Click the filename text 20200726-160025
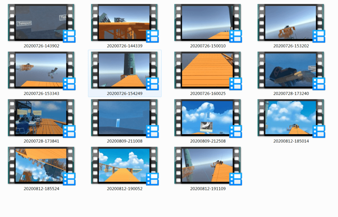Image resolution: width=338 pixels, height=217 pixels. click(x=208, y=93)
